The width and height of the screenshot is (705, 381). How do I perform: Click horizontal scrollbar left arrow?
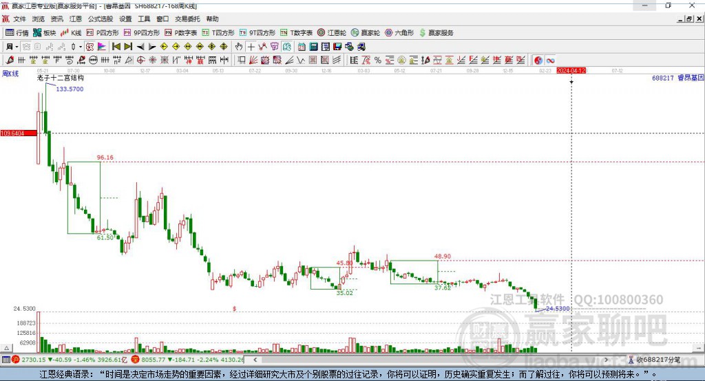255,360
